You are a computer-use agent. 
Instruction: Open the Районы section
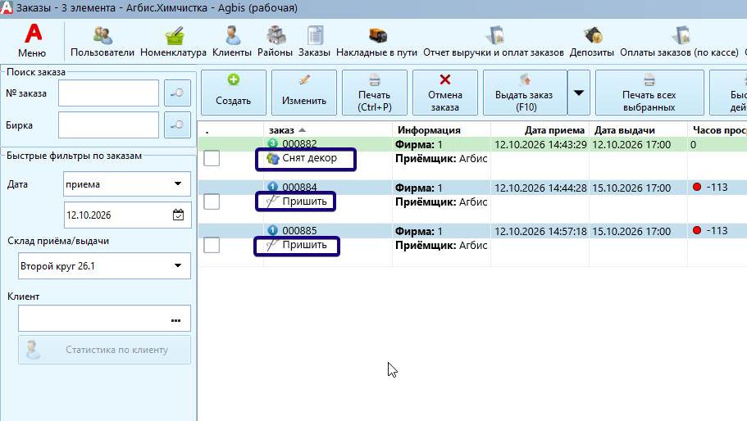275,41
